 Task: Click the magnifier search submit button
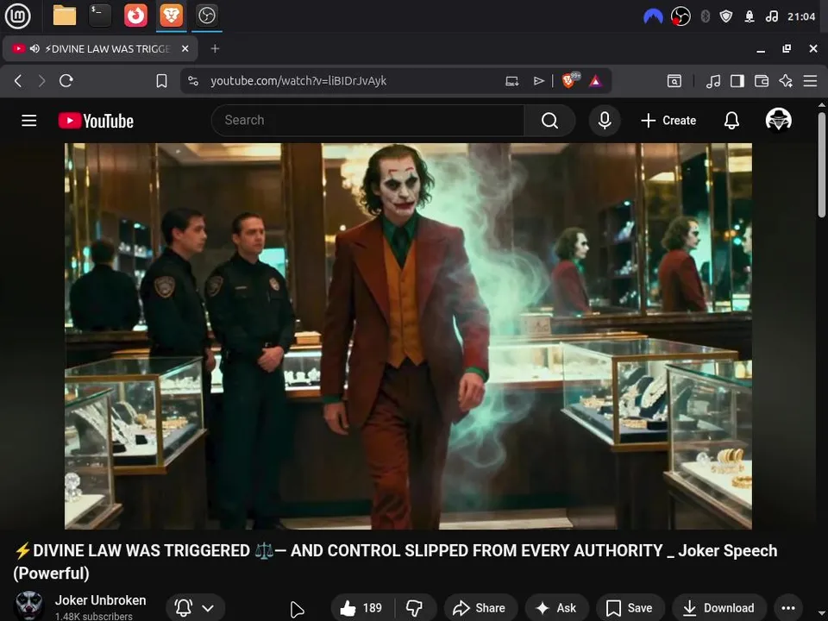click(x=549, y=121)
